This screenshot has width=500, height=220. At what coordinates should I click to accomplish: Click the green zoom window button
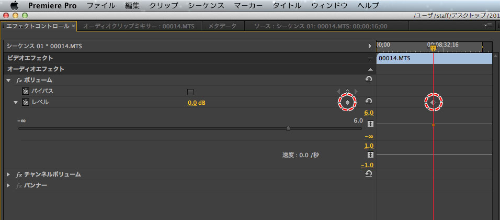[25, 15]
